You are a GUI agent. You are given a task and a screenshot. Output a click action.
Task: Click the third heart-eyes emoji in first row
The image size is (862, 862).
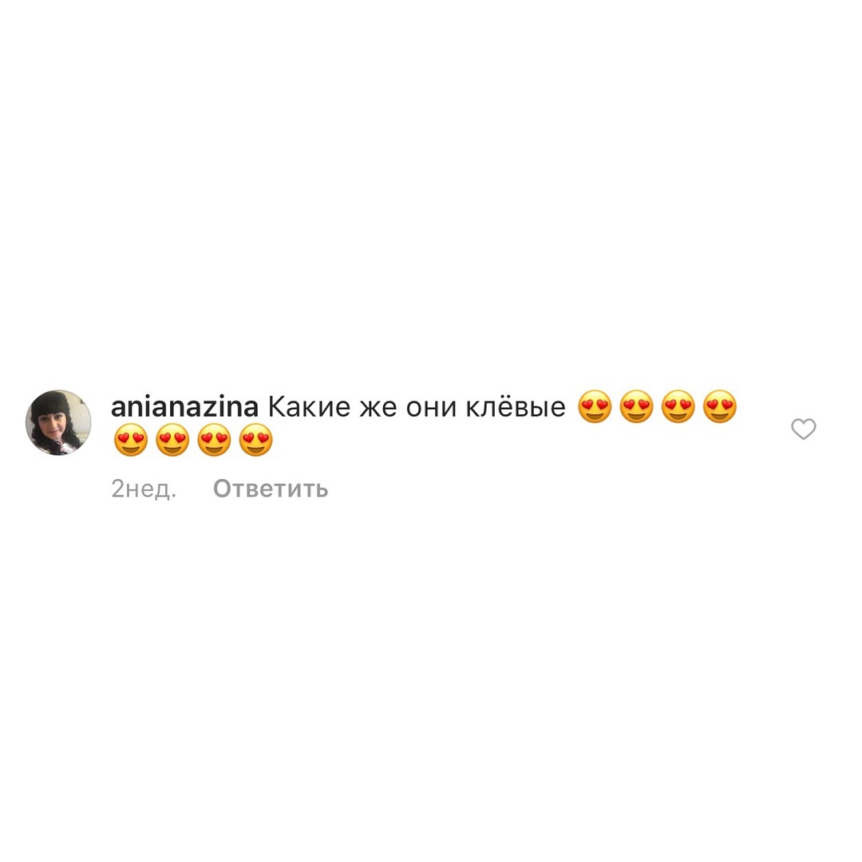click(678, 407)
